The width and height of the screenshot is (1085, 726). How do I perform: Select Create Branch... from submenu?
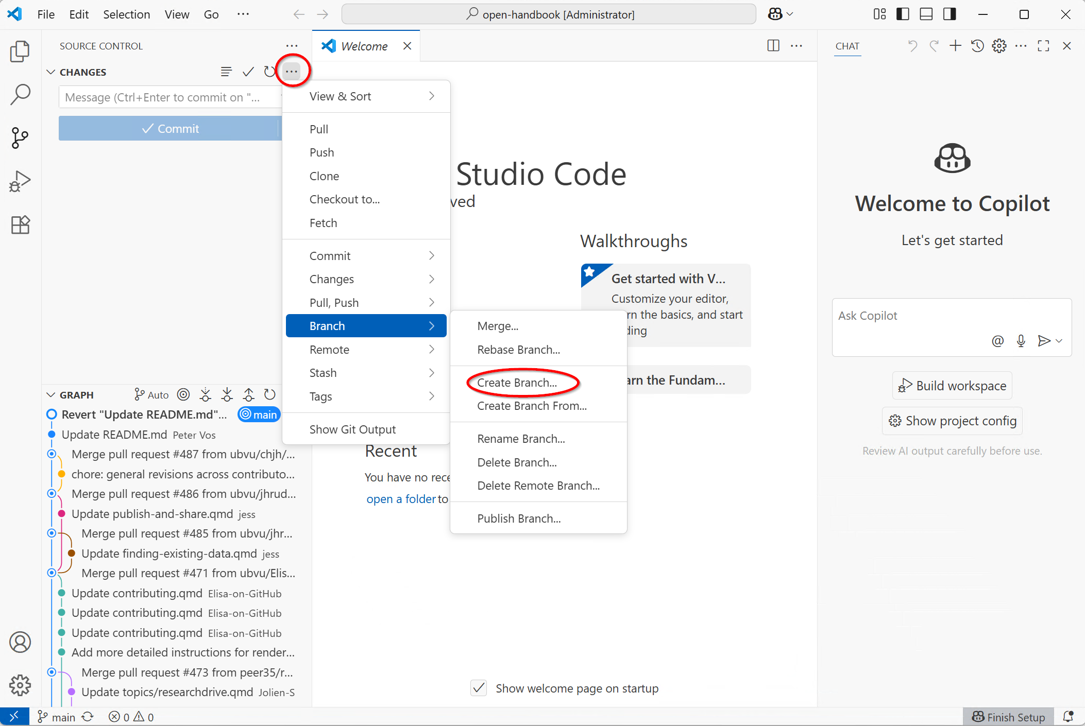pyautogui.click(x=517, y=383)
